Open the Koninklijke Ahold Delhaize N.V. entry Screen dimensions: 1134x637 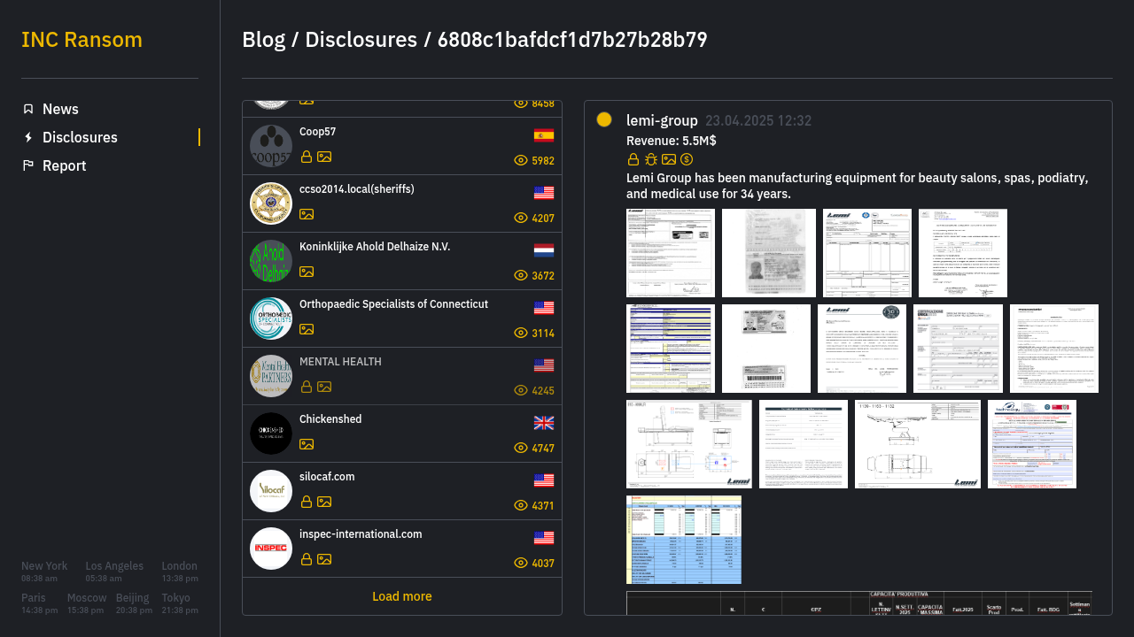pos(402,261)
